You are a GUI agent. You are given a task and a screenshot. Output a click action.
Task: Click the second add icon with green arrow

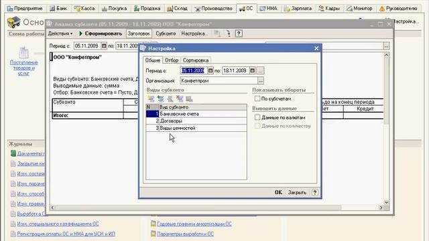(161, 99)
